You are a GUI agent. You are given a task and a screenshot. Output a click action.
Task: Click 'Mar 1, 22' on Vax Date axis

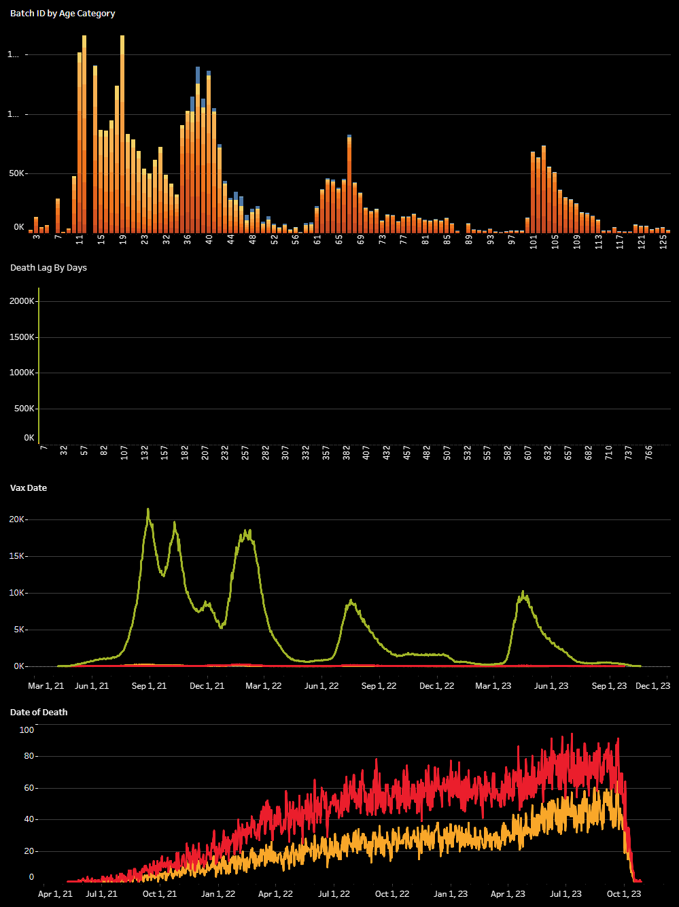tap(264, 686)
